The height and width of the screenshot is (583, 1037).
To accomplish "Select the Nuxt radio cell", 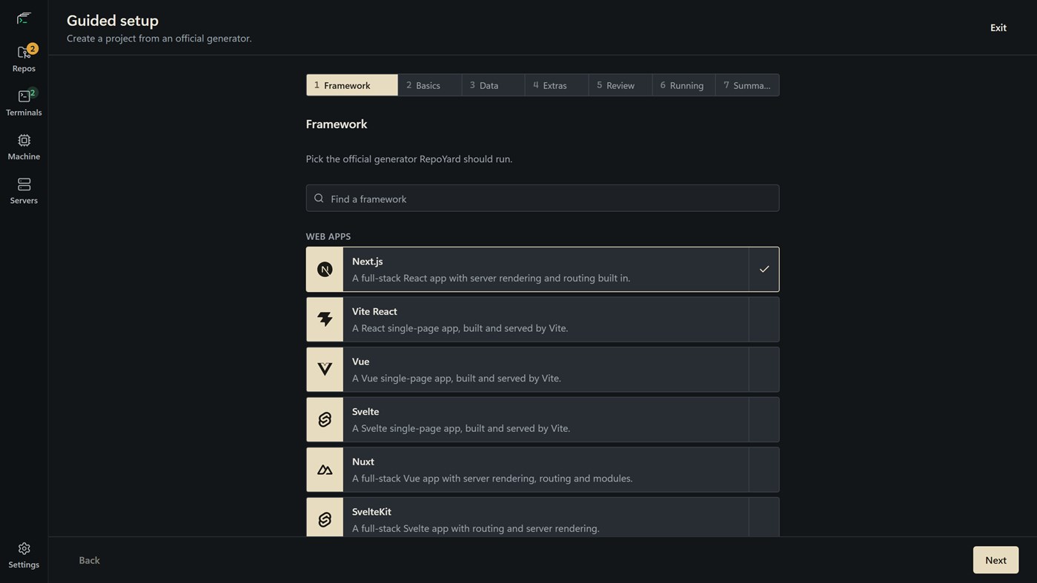I will click(764, 470).
